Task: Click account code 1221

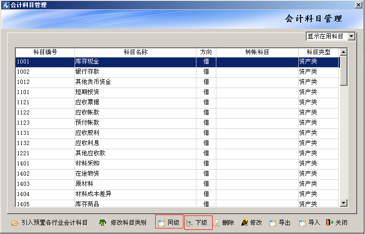Action: [x=23, y=153]
